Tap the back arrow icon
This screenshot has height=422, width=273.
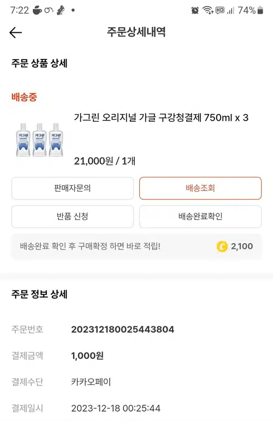point(16,33)
